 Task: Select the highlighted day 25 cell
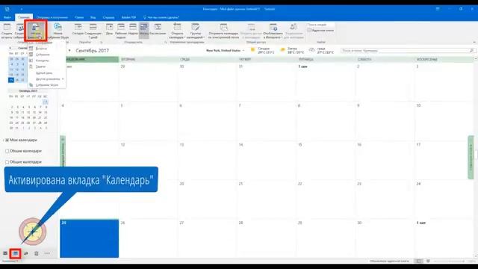(90, 238)
